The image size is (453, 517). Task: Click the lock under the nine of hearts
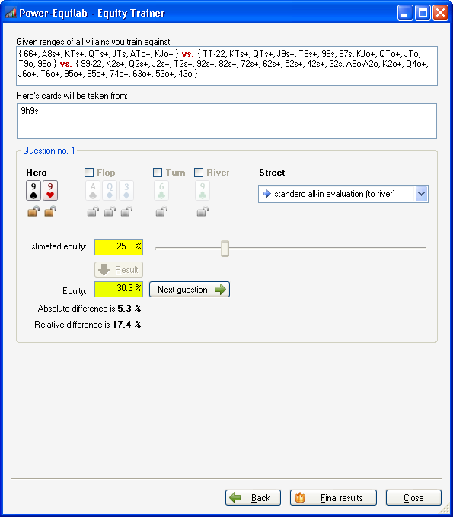coord(50,211)
